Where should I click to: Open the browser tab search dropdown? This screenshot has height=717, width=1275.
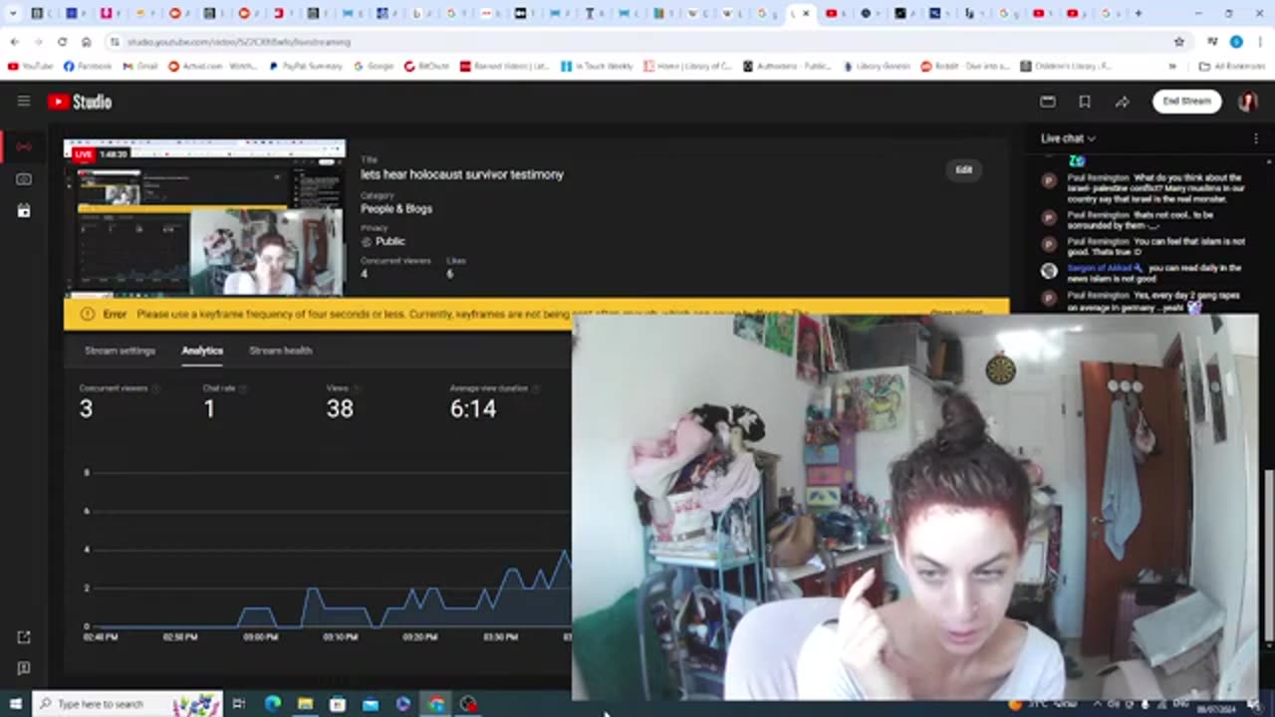13,13
